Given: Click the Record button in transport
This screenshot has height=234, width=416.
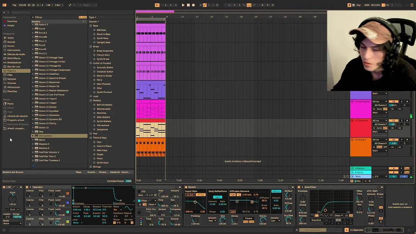Looking at the screenshot, I should click(193, 5).
